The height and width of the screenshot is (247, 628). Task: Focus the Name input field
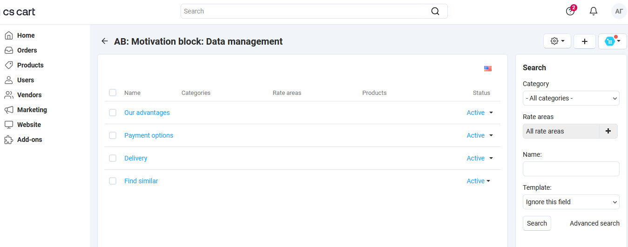pyautogui.click(x=571, y=169)
